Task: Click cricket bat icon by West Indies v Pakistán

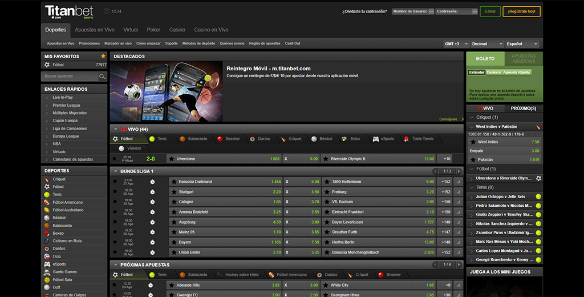Action: pyautogui.click(x=538, y=127)
